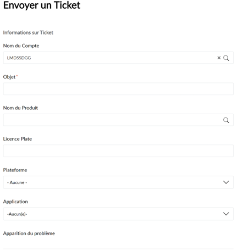Click the required 'Objet' field label
The height and width of the screenshot is (251, 237).
(x=9, y=77)
